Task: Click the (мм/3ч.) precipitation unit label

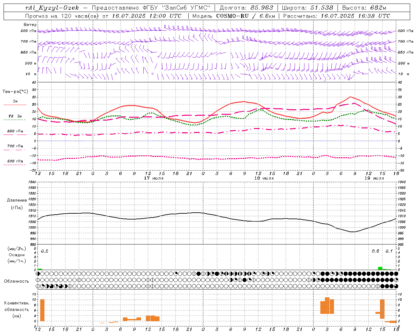Action: coord(17,249)
